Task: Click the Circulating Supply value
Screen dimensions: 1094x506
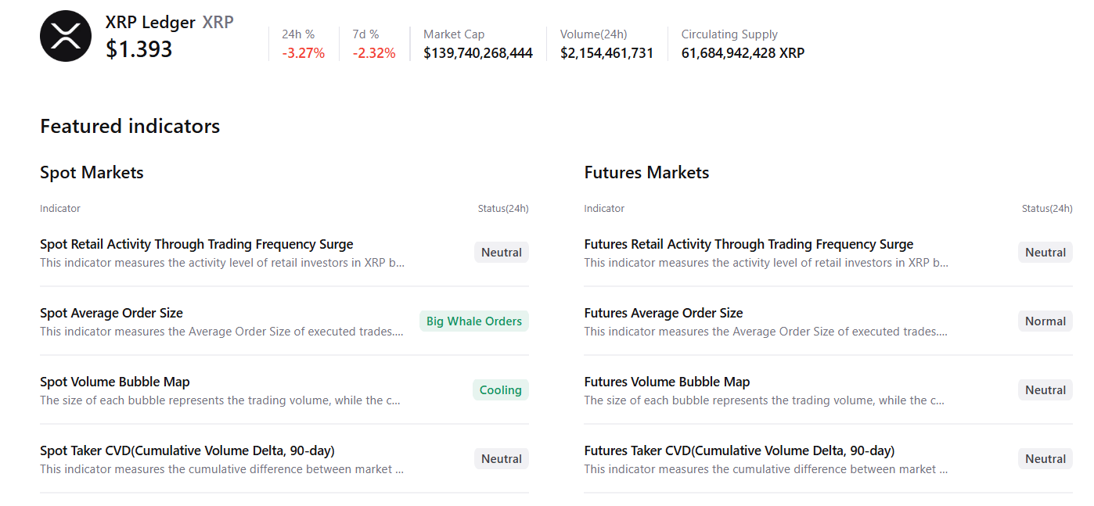Action: (742, 53)
